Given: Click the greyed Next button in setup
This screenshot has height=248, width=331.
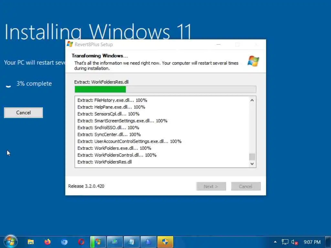Looking at the screenshot, I should tap(211, 186).
